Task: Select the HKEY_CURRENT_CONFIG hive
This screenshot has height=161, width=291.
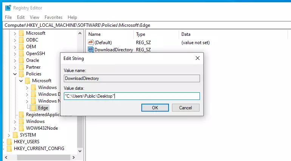Action: [x=39, y=149]
